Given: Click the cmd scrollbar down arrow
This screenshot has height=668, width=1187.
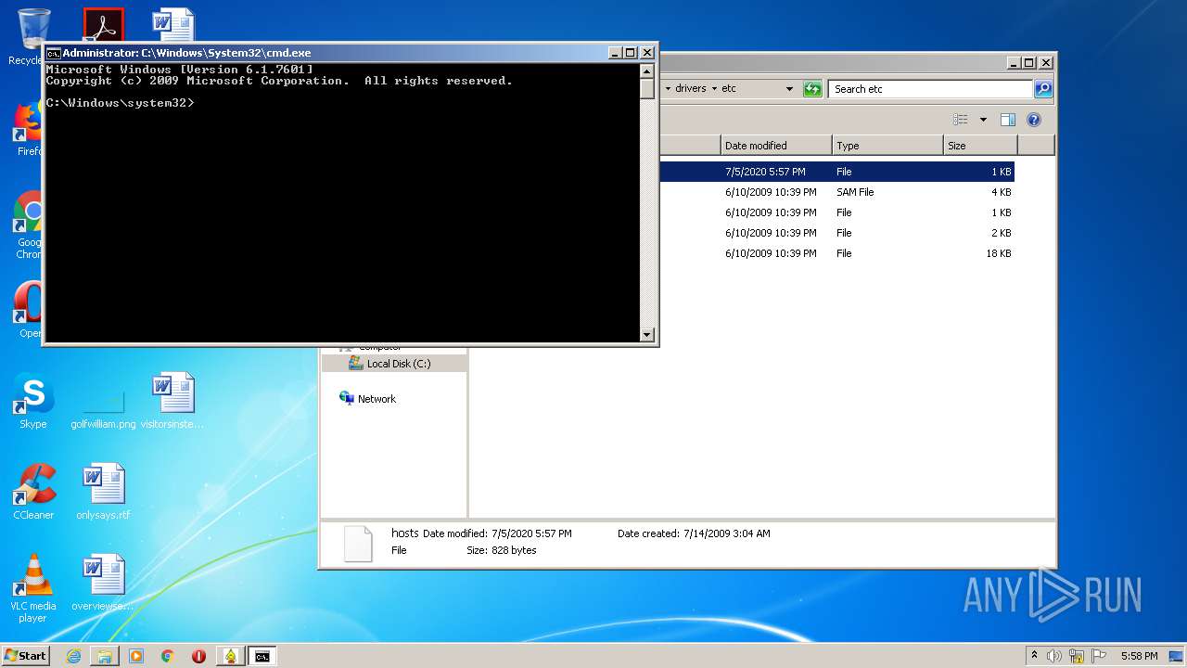Looking at the screenshot, I should pyautogui.click(x=647, y=335).
